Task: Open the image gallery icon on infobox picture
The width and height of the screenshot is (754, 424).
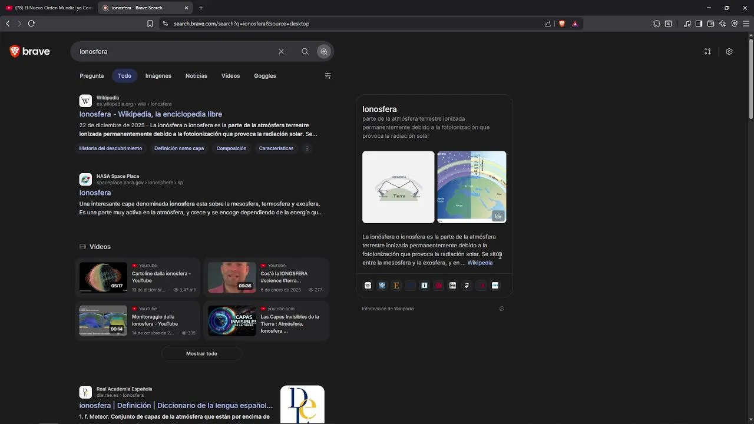Action: (x=498, y=216)
